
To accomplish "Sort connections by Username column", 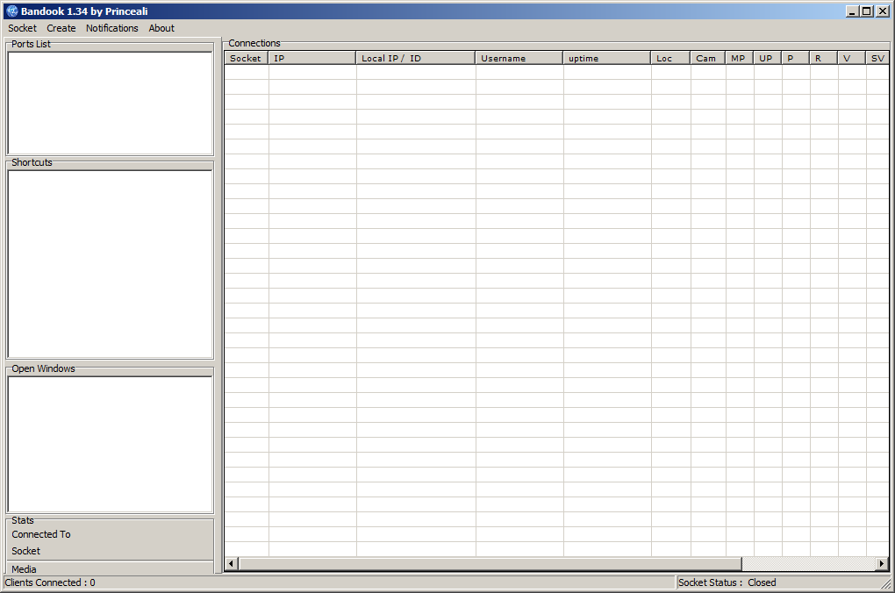I will coord(519,58).
